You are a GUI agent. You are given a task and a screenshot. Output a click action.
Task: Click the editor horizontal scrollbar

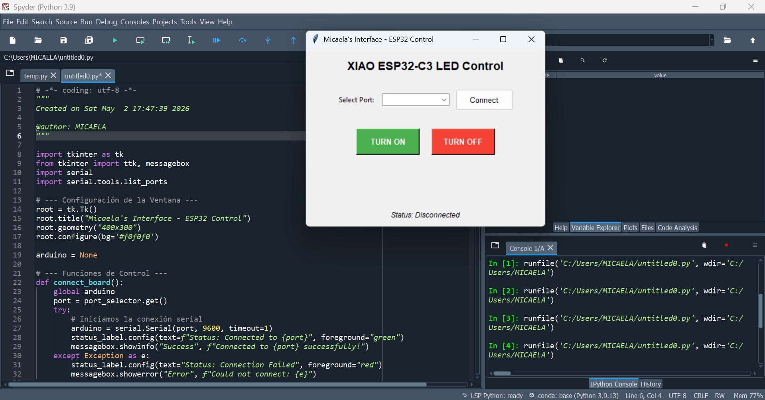218,384
